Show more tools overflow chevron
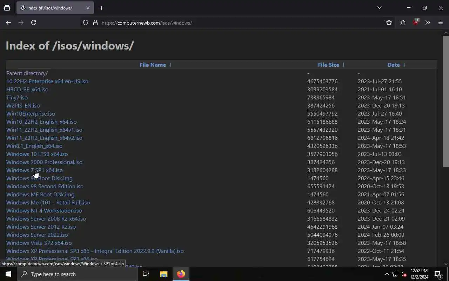 [428, 23]
